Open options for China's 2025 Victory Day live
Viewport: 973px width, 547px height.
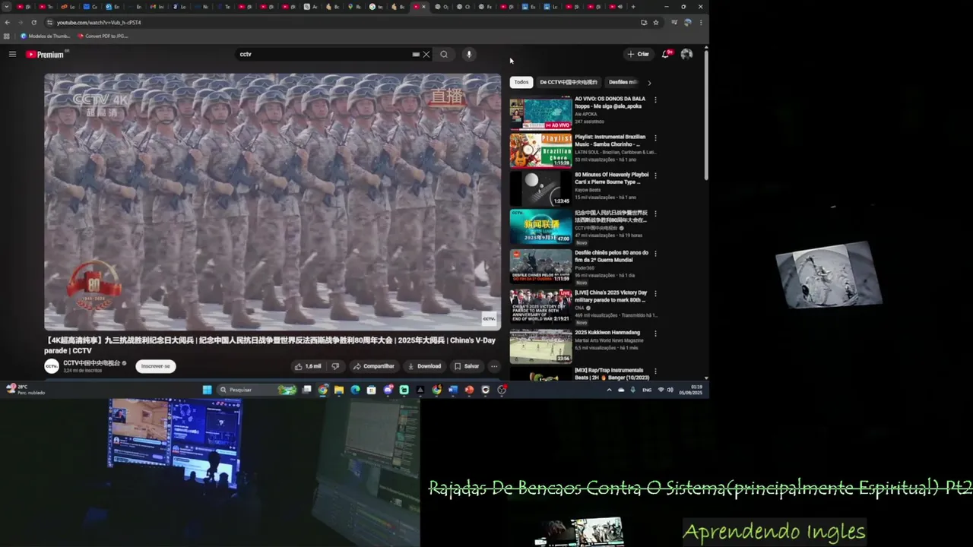[x=655, y=294]
